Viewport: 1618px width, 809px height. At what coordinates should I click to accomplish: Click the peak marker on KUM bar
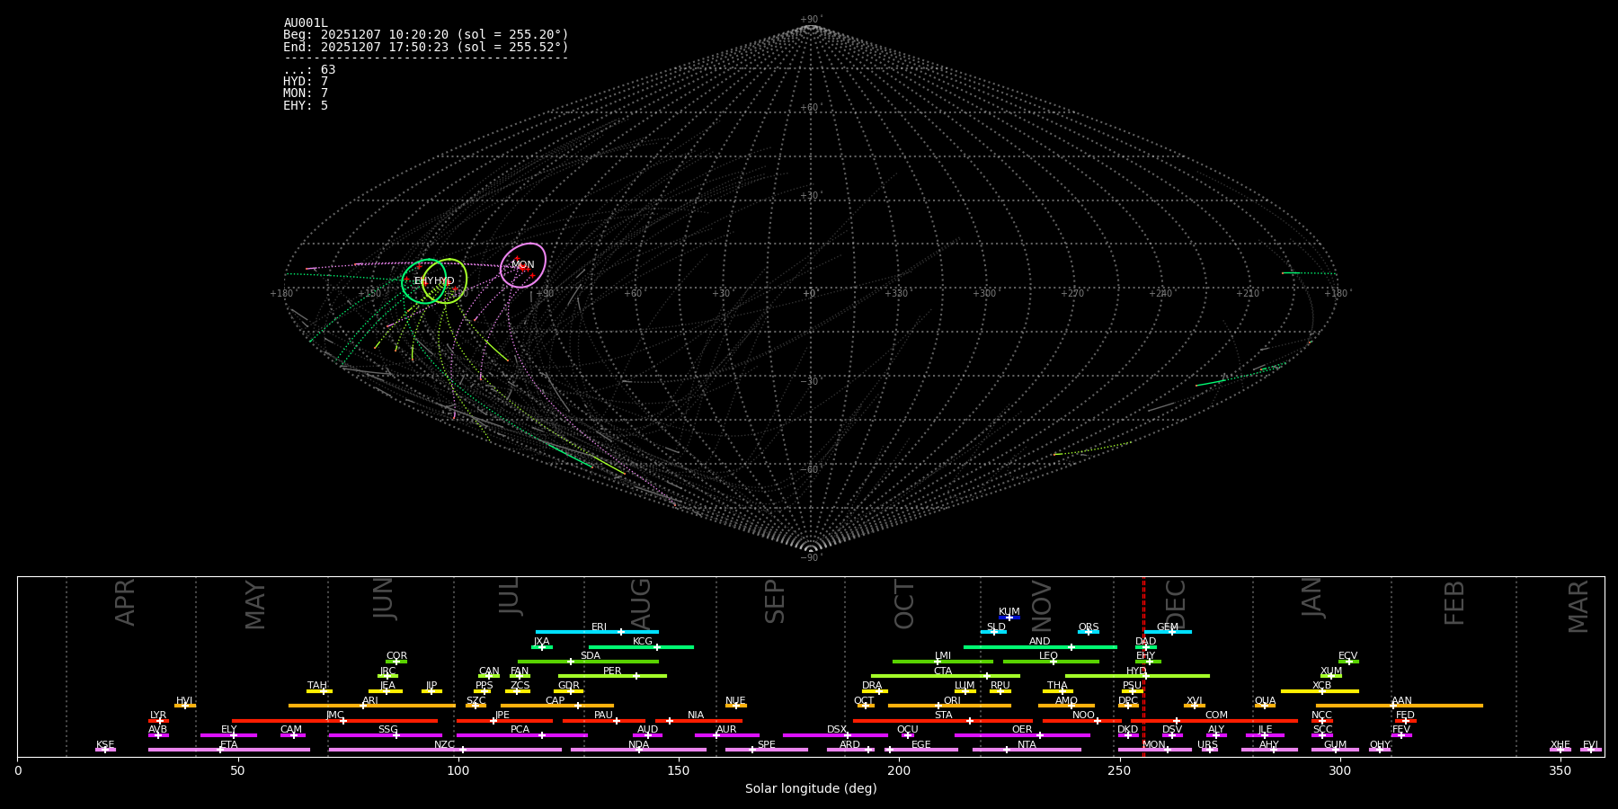point(1009,618)
